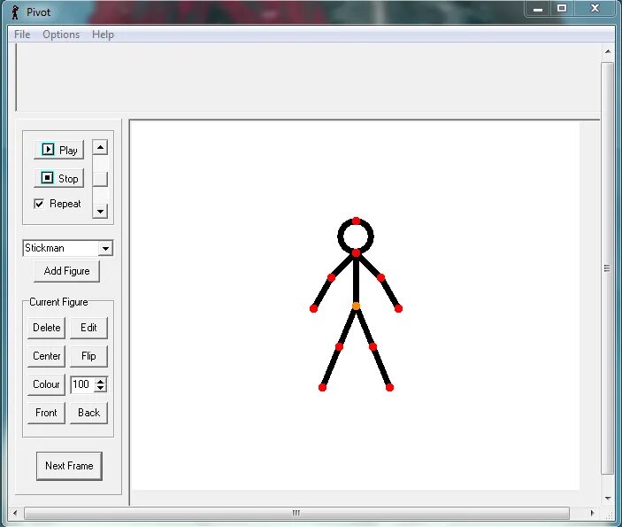The width and height of the screenshot is (622, 527).
Task: Send figure to Back
Action: pos(88,413)
